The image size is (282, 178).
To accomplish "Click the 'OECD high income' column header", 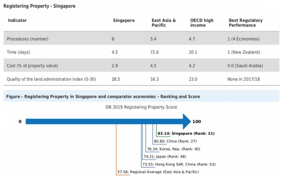I will (202, 23).
